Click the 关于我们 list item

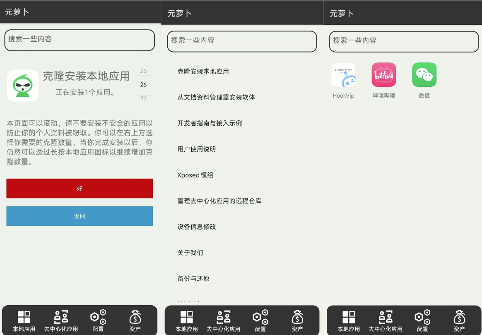point(190,253)
